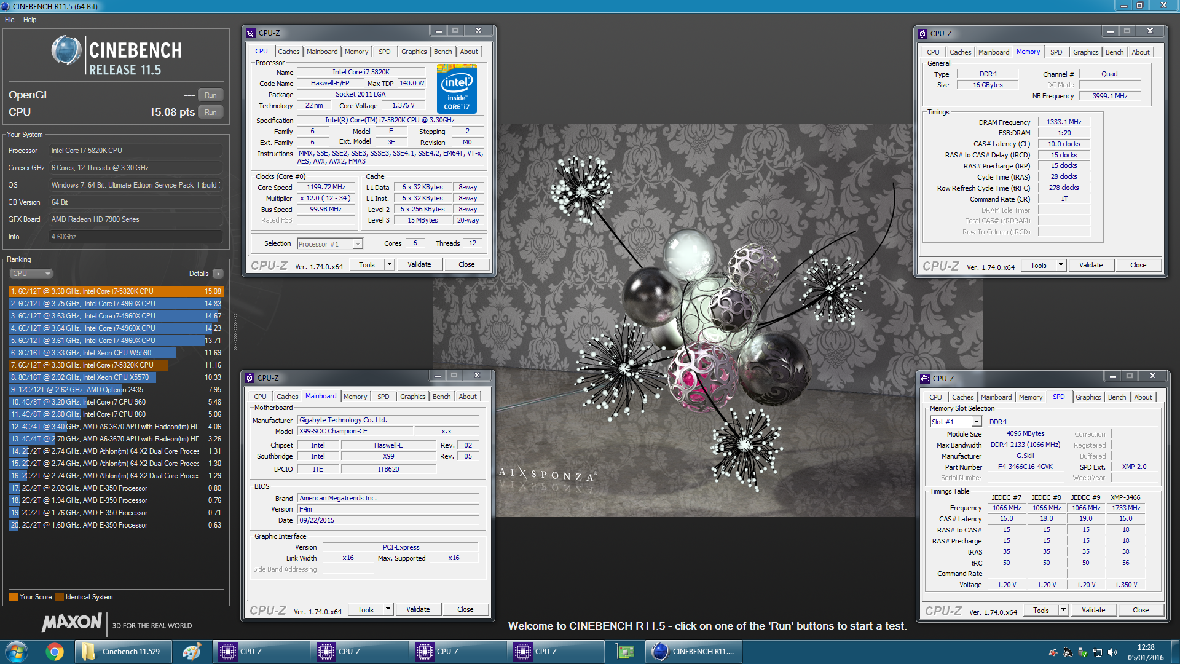
Task: Click Validate in CPU-Z Processor window
Action: pos(419,264)
